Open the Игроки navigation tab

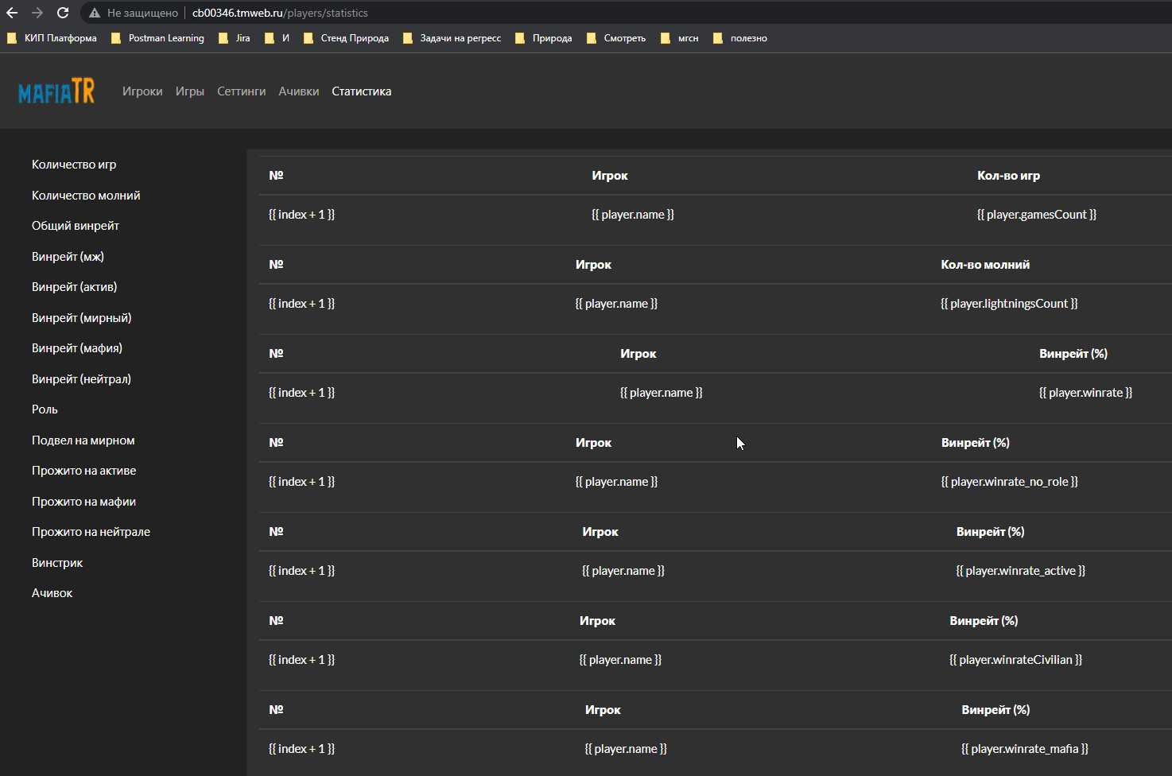(142, 91)
